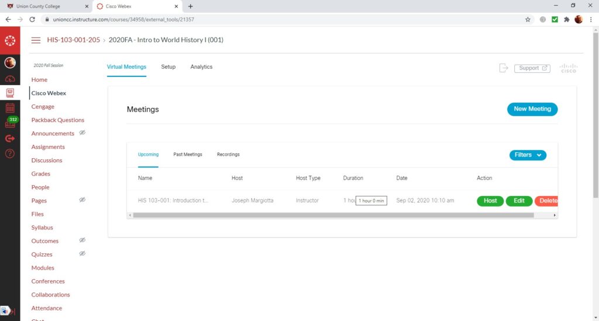Open the Canvas Dashboard icon in global navigation

coord(10,78)
